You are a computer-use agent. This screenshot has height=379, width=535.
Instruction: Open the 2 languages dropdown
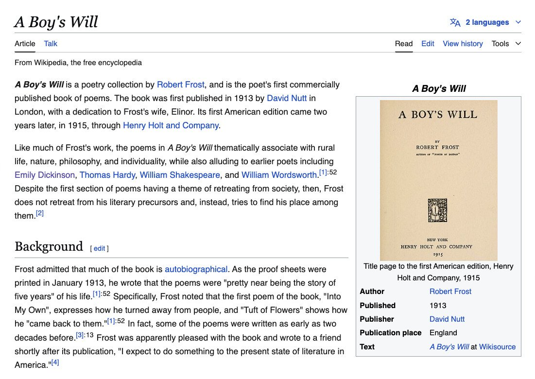coord(485,22)
